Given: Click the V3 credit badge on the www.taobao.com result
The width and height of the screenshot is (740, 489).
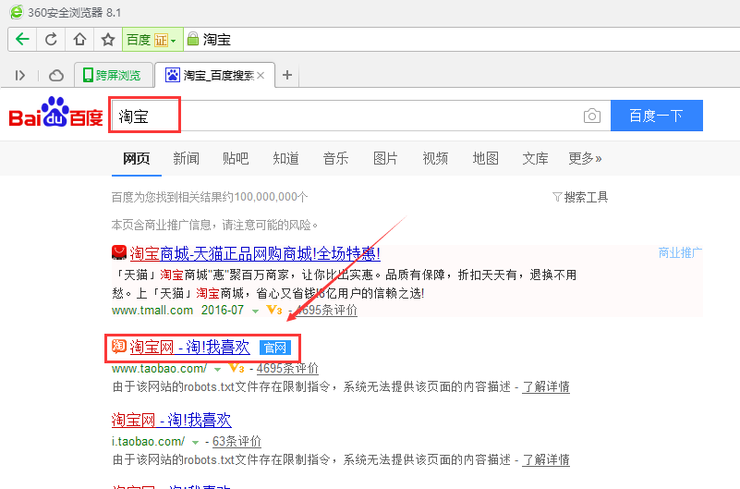Looking at the screenshot, I should 237,368.
